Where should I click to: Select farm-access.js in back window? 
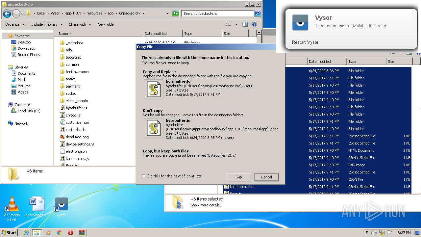pyautogui.click(x=238, y=187)
